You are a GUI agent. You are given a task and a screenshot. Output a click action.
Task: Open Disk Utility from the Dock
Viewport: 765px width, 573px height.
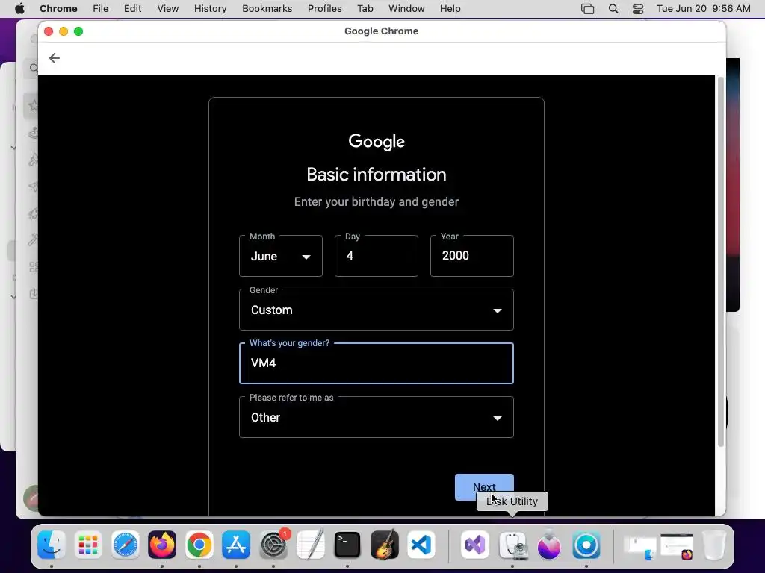[x=512, y=545]
